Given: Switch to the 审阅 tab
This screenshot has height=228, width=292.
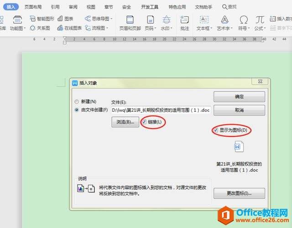Looking at the screenshot, I should point(73,7).
